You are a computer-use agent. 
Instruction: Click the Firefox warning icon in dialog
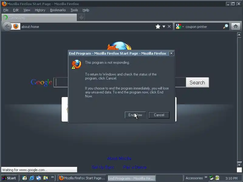77,64
